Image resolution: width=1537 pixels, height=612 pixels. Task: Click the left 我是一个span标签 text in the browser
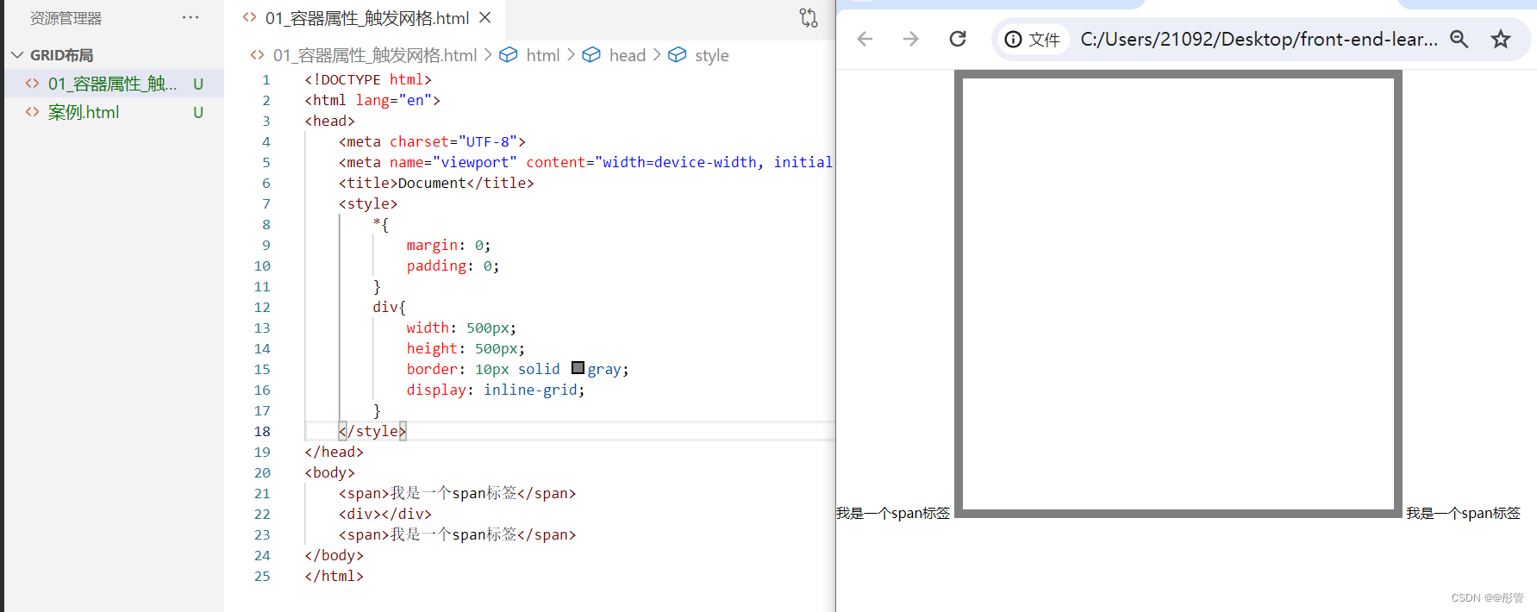[892, 513]
